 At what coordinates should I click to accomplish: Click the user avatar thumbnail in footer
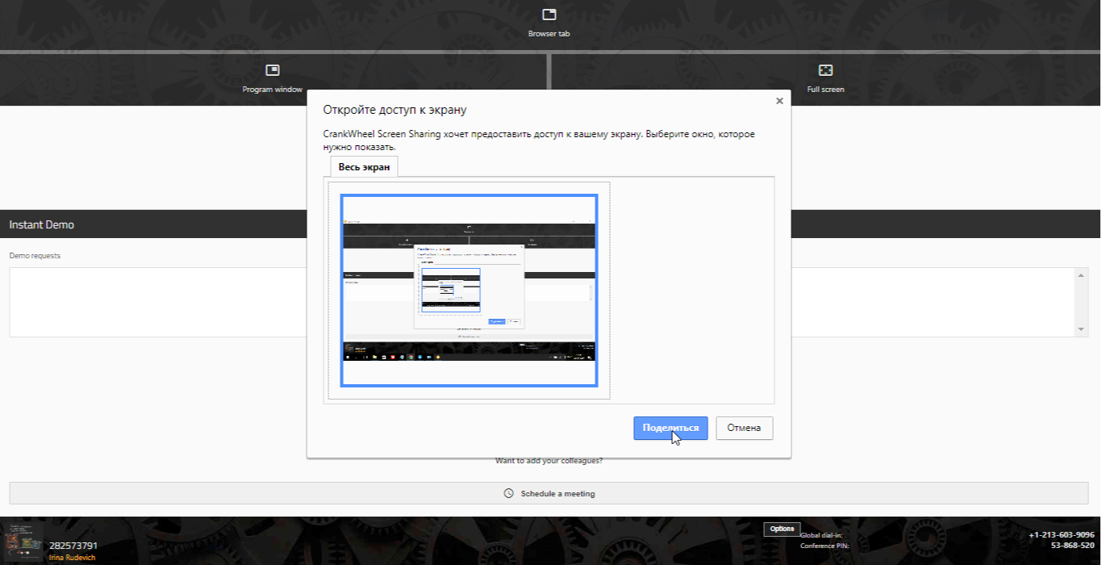click(23, 543)
